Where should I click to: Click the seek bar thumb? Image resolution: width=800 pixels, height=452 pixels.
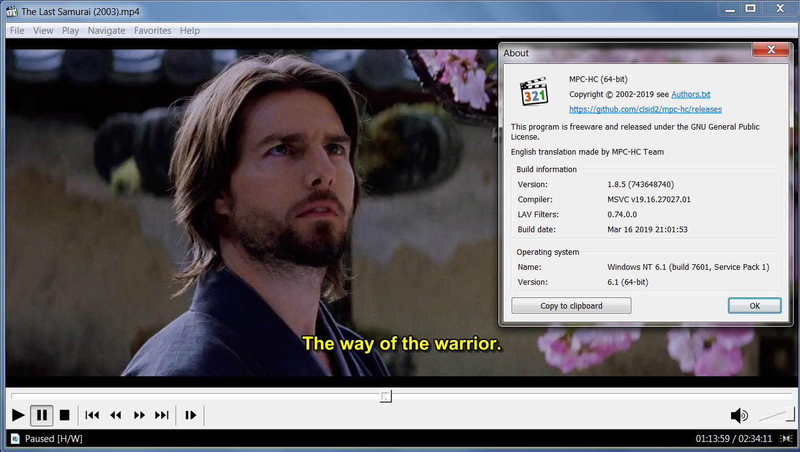pyautogui.click(x=386, y=396)
